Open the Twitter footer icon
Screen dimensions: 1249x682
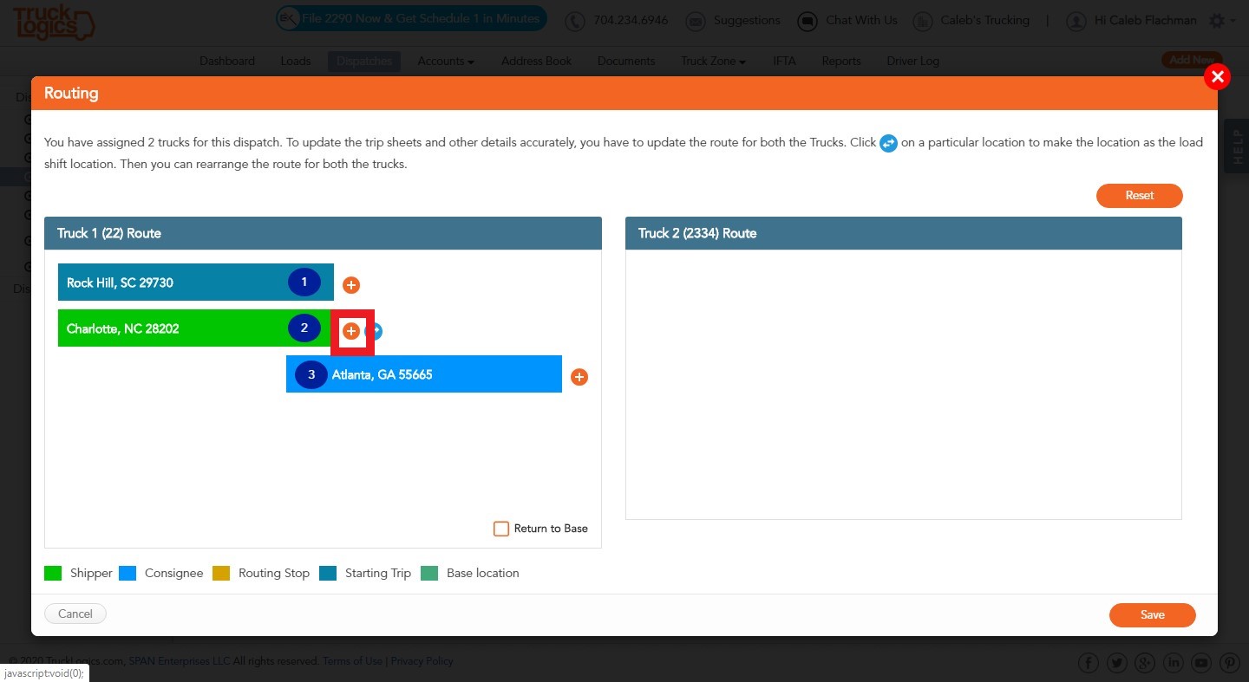click(1117, 663)
